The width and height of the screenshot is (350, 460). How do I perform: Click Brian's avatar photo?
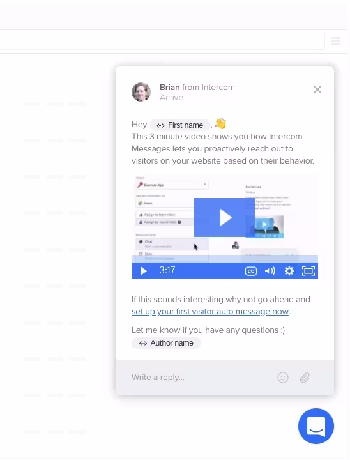tap(141, 92)
